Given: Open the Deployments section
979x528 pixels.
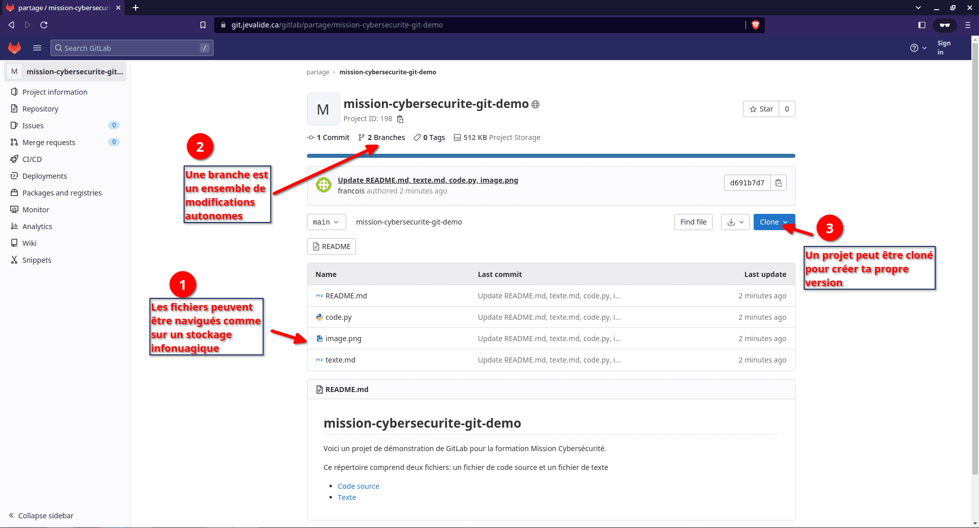Looking at the screenshot, I should click(x=44, y=176).
